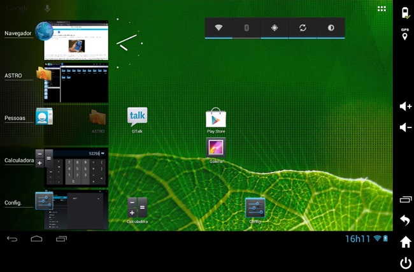This screenshot has width=414, height=272.
Task: Open the 16h11 clock status area
Action: click(358, 239)
